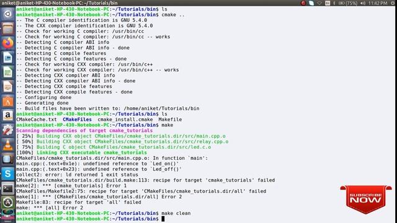Click 'make: *** [all] Error 2' line
This screenshot has width=397, height=223.
click(50, 208)
